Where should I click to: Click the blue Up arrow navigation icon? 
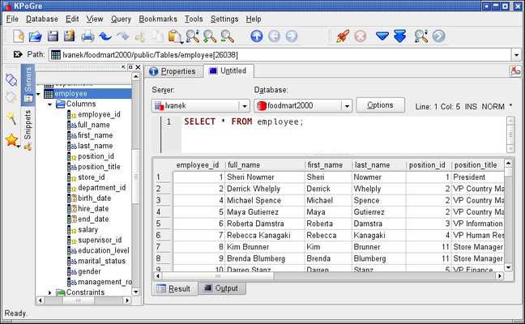tap(257, 36)
